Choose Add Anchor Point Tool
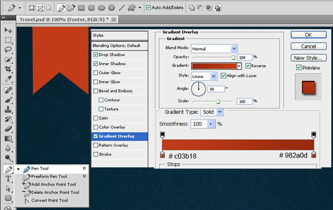The image size is (333, 210). tap(52, 185)
